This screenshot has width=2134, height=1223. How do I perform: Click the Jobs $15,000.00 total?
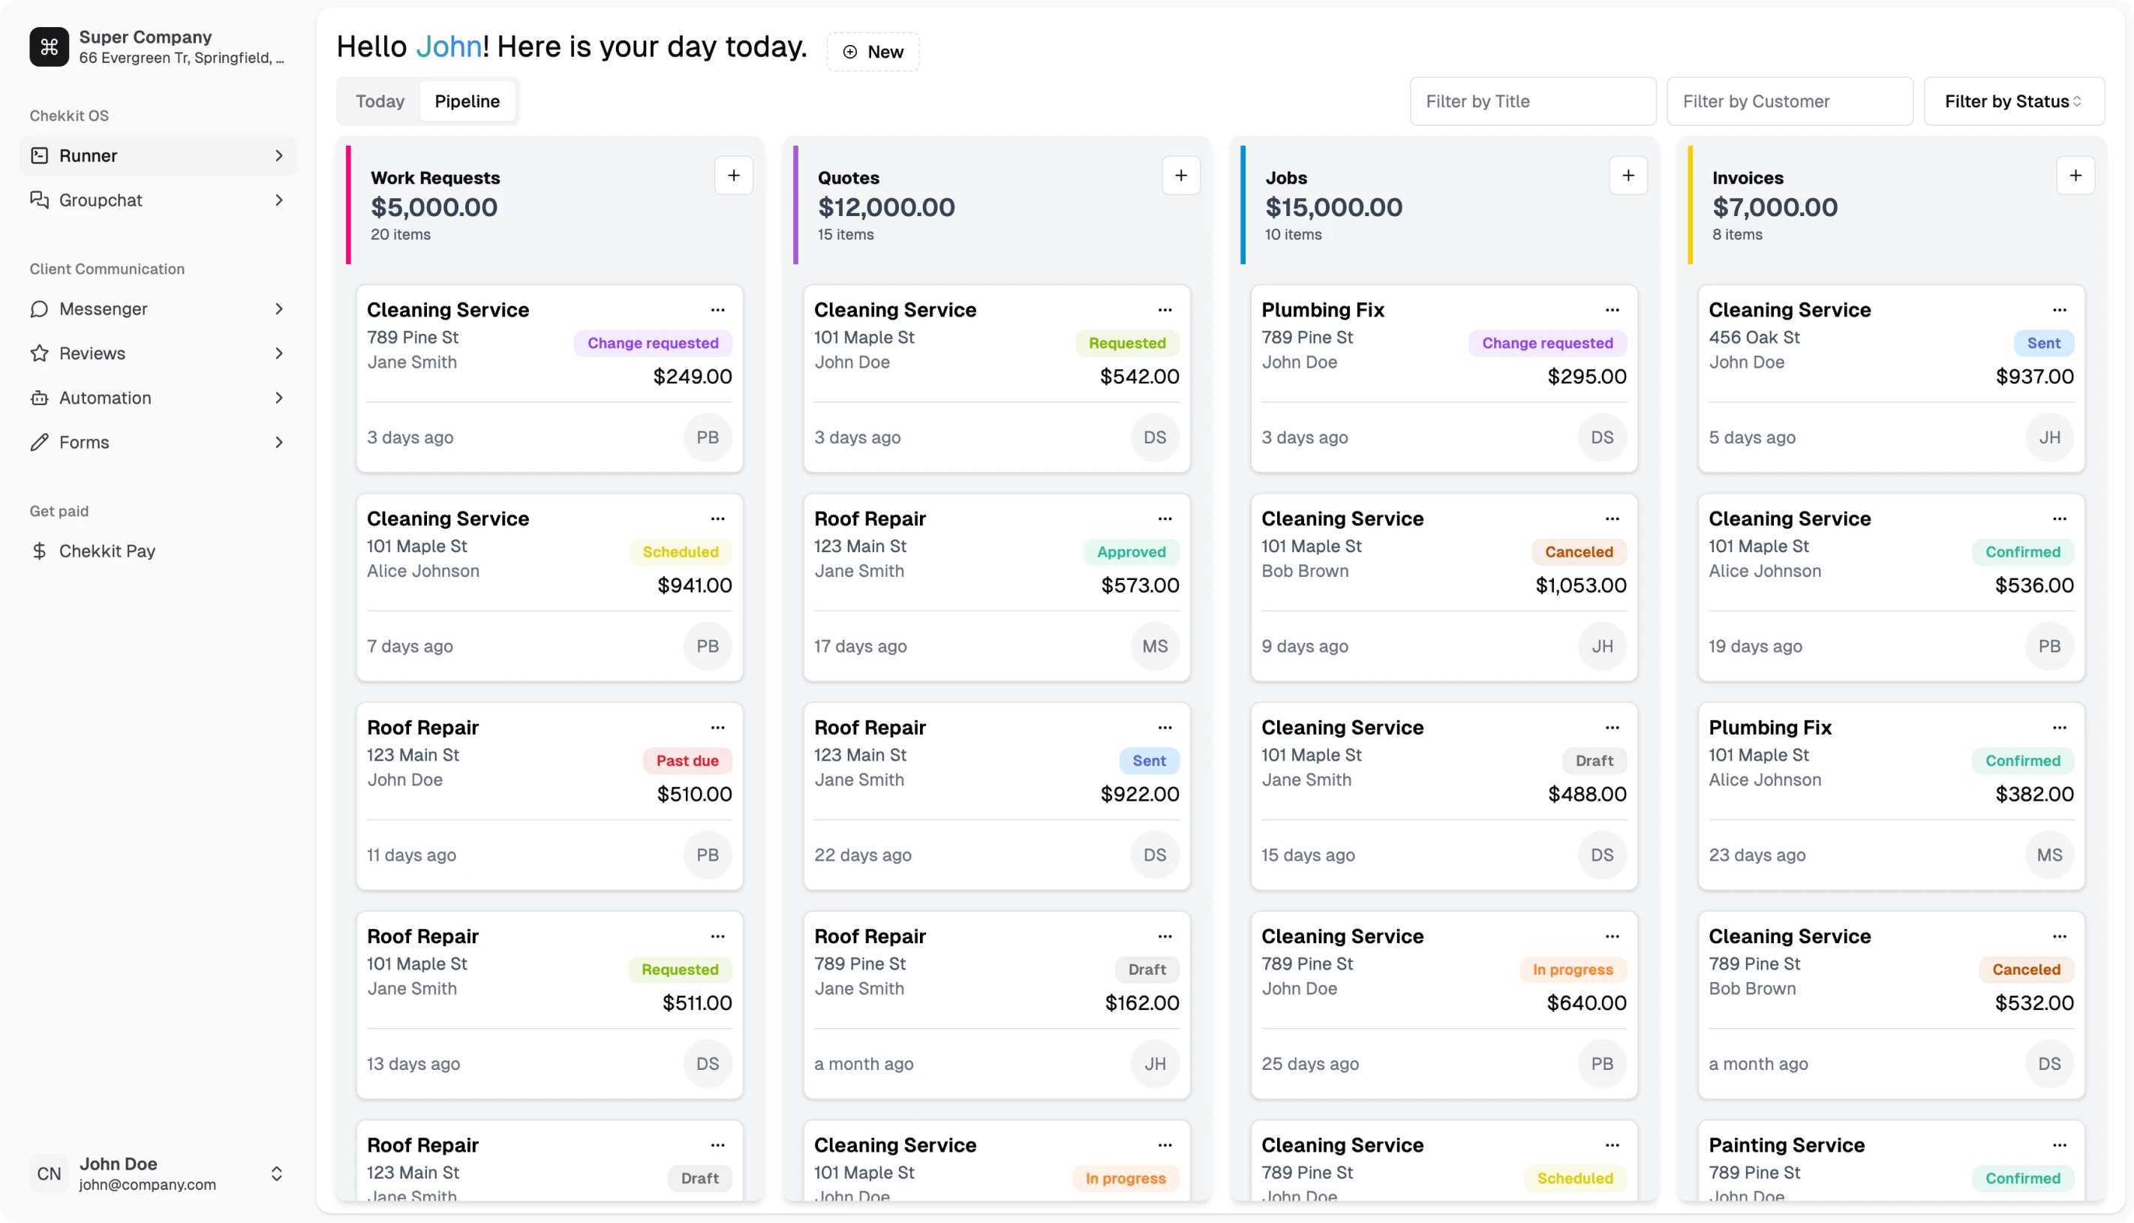tap(1333, 208)
